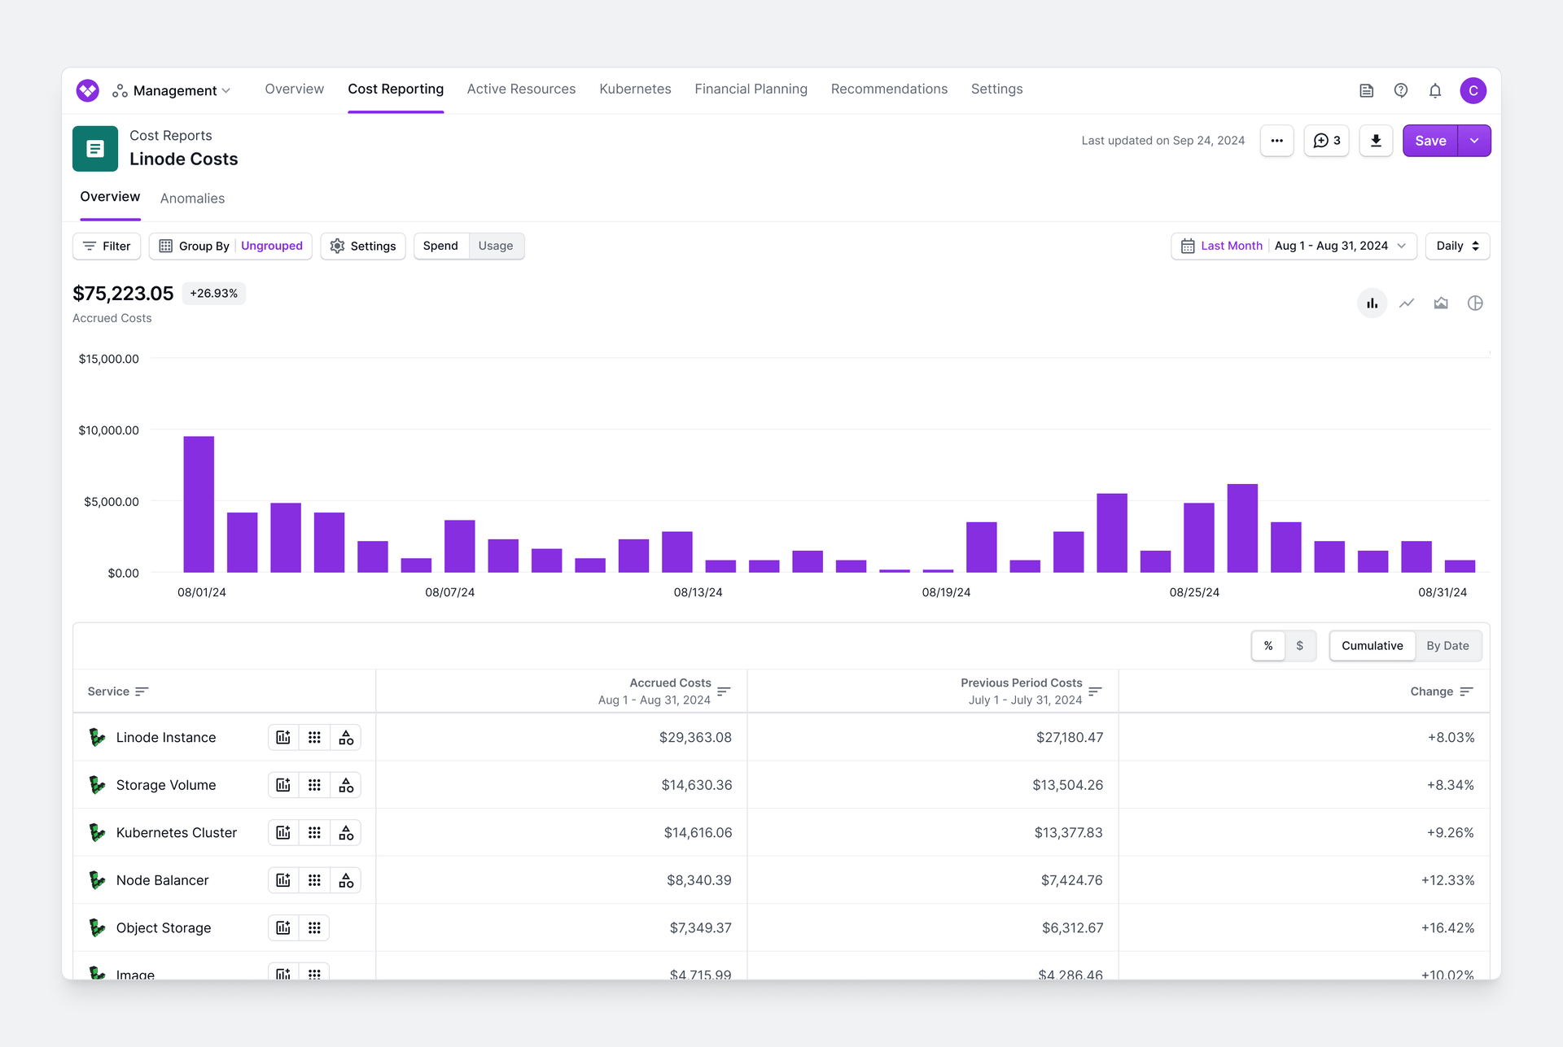
Task: Expand the Save button's dropdown arrow
Action: click(x=1473, y=140)
